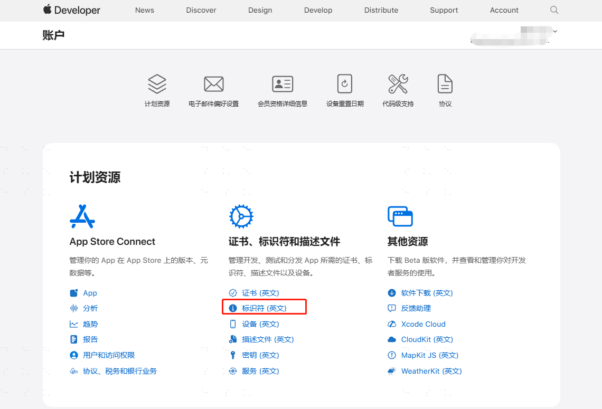Click the 其他资源 window icon
Viewport: 602px width, 409px height.
(x=400, y=216)
